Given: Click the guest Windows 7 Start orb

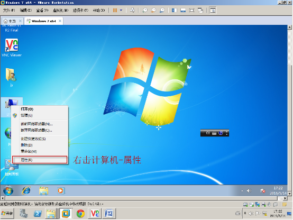Looking at the screenshot, I should [8, 191].
